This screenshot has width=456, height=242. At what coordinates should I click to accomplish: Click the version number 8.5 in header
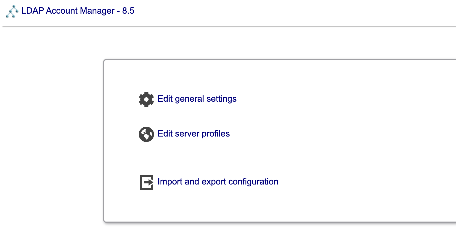point(128,11)
